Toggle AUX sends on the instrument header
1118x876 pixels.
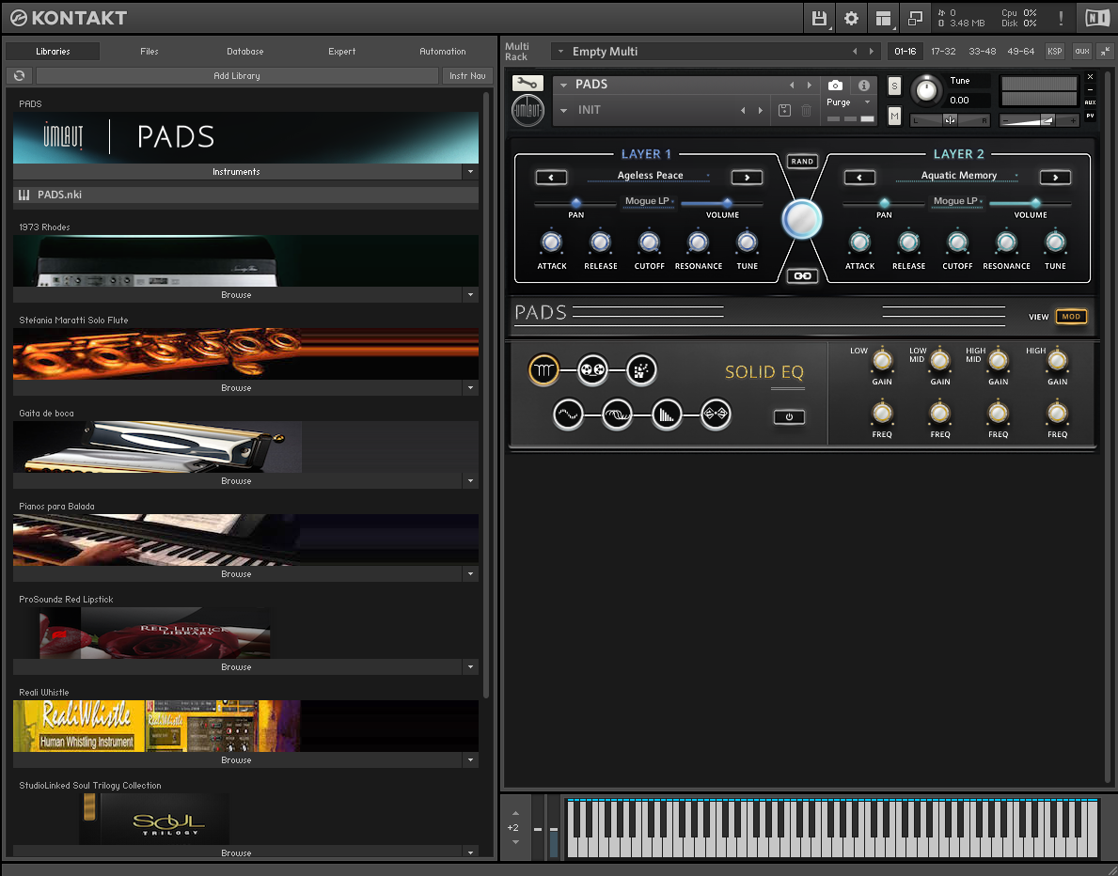[1090, 102]
